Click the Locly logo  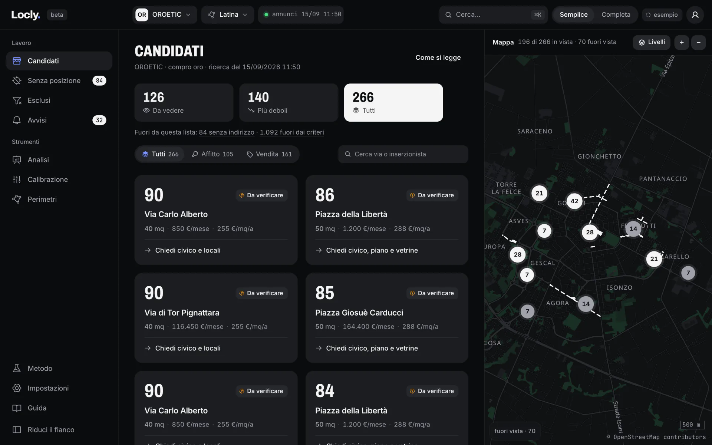pos(25,15)
